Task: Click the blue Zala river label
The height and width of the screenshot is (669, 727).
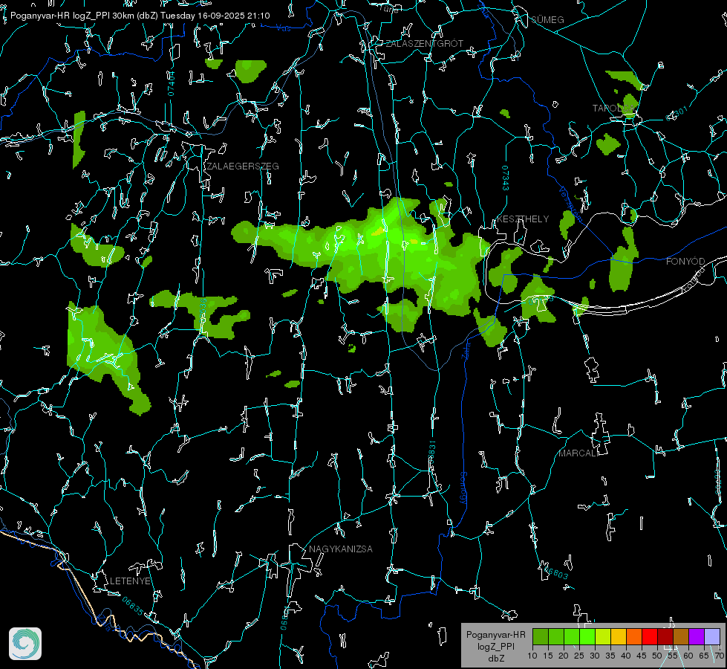Action: point(466,350)
